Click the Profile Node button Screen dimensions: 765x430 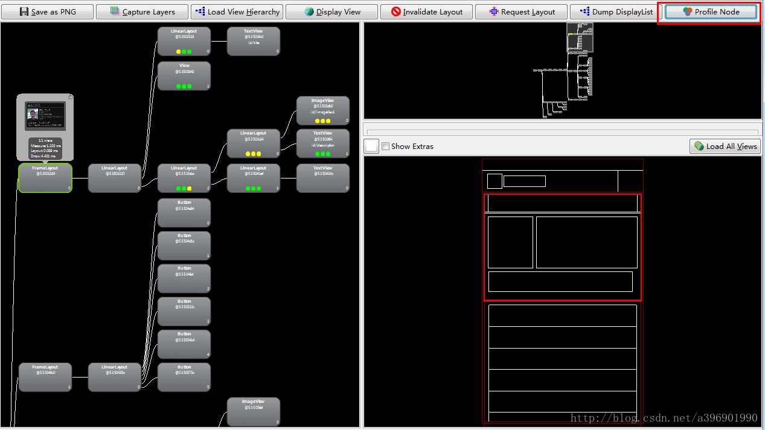point(711,11)
